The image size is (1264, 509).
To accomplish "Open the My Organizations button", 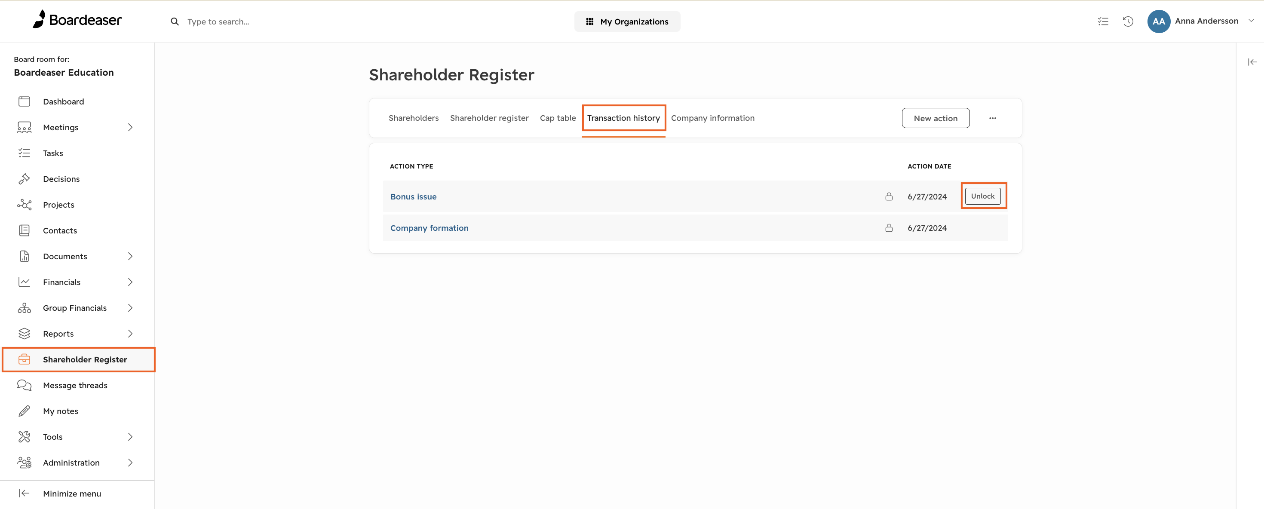I will pyautogui.click(x=627, y=21).
